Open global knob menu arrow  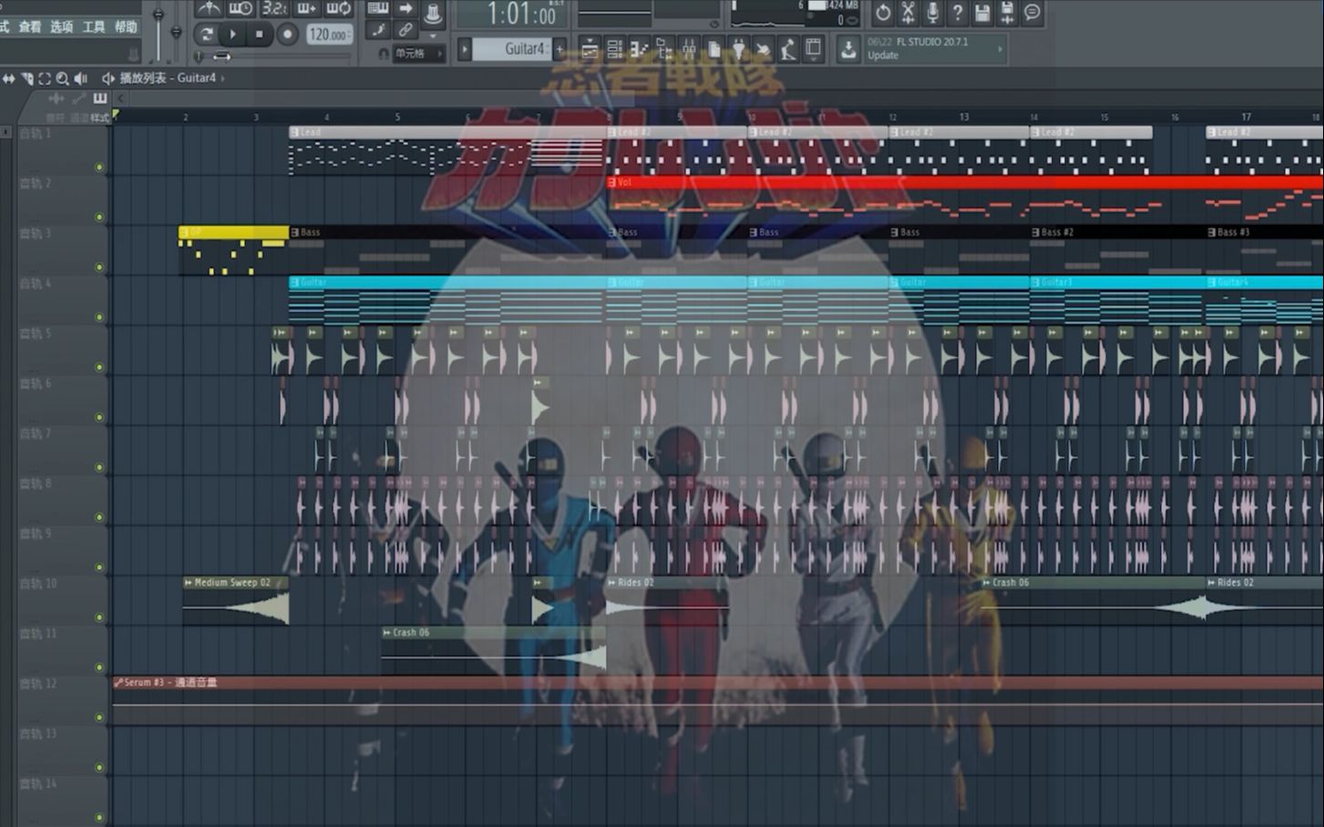(x=433, y=36)
